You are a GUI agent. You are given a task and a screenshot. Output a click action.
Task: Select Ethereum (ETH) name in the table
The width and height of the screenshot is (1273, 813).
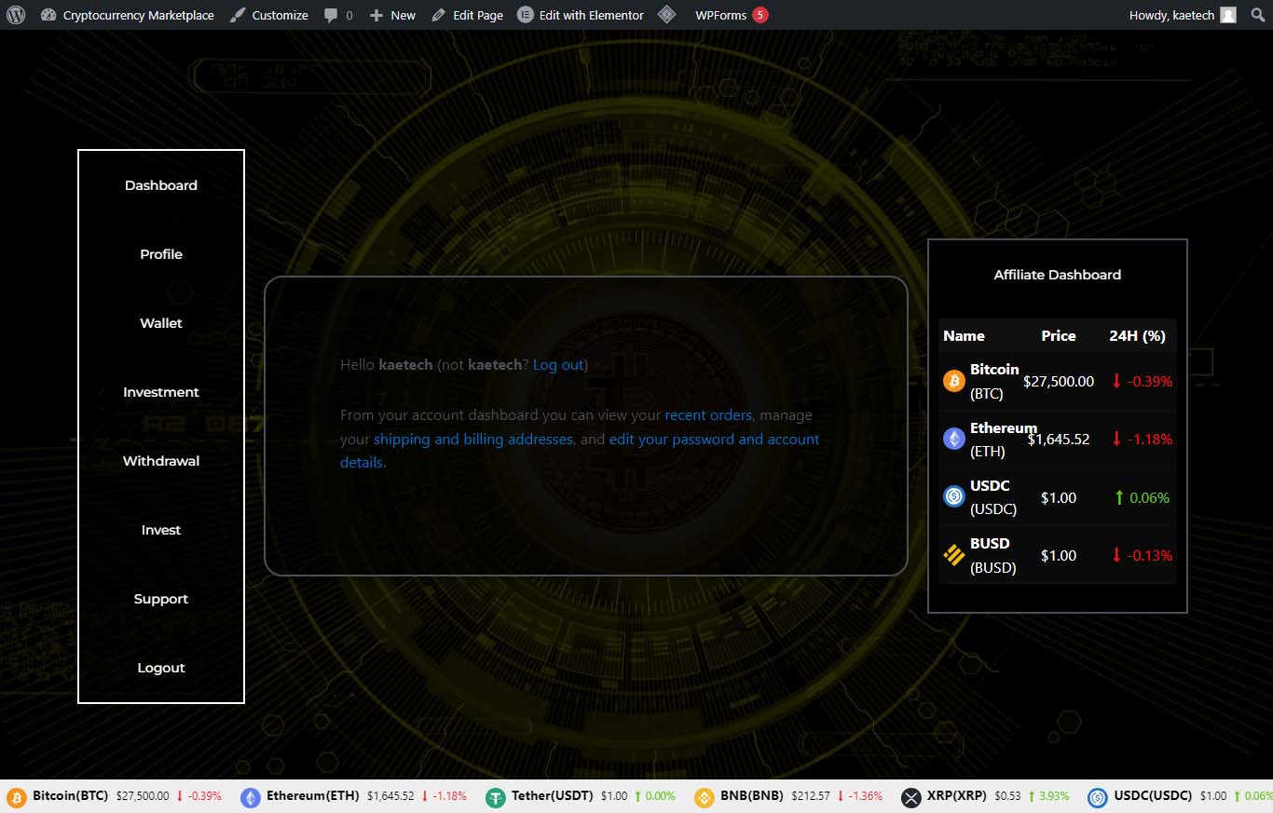tap(1003, 440)
